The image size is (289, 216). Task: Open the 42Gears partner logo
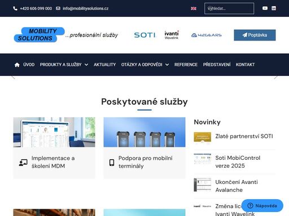click(207, 35)
